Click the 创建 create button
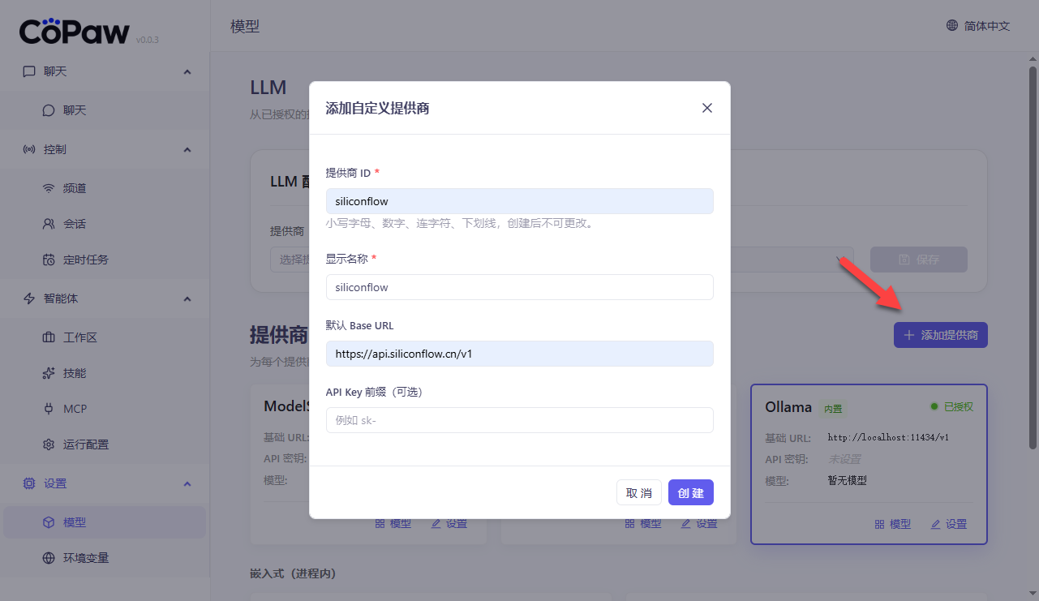 point(691,492)
